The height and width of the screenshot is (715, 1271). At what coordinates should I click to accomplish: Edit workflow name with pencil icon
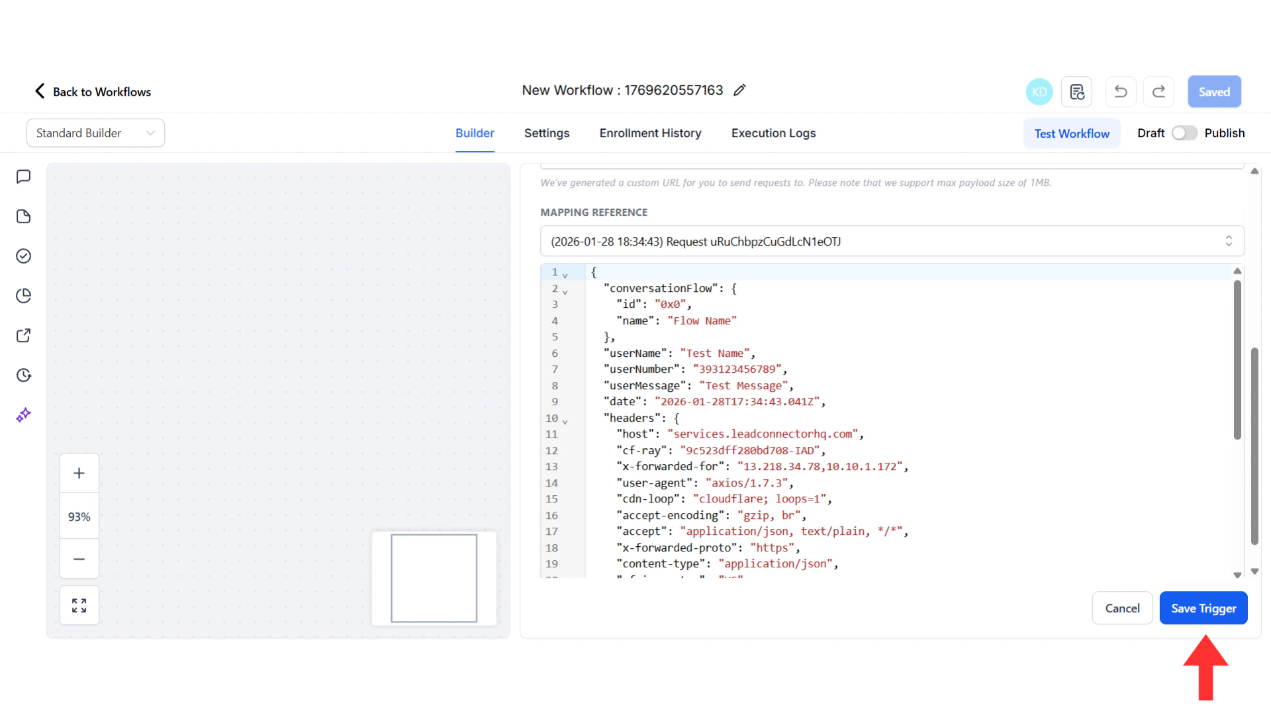tap(739, 90)
